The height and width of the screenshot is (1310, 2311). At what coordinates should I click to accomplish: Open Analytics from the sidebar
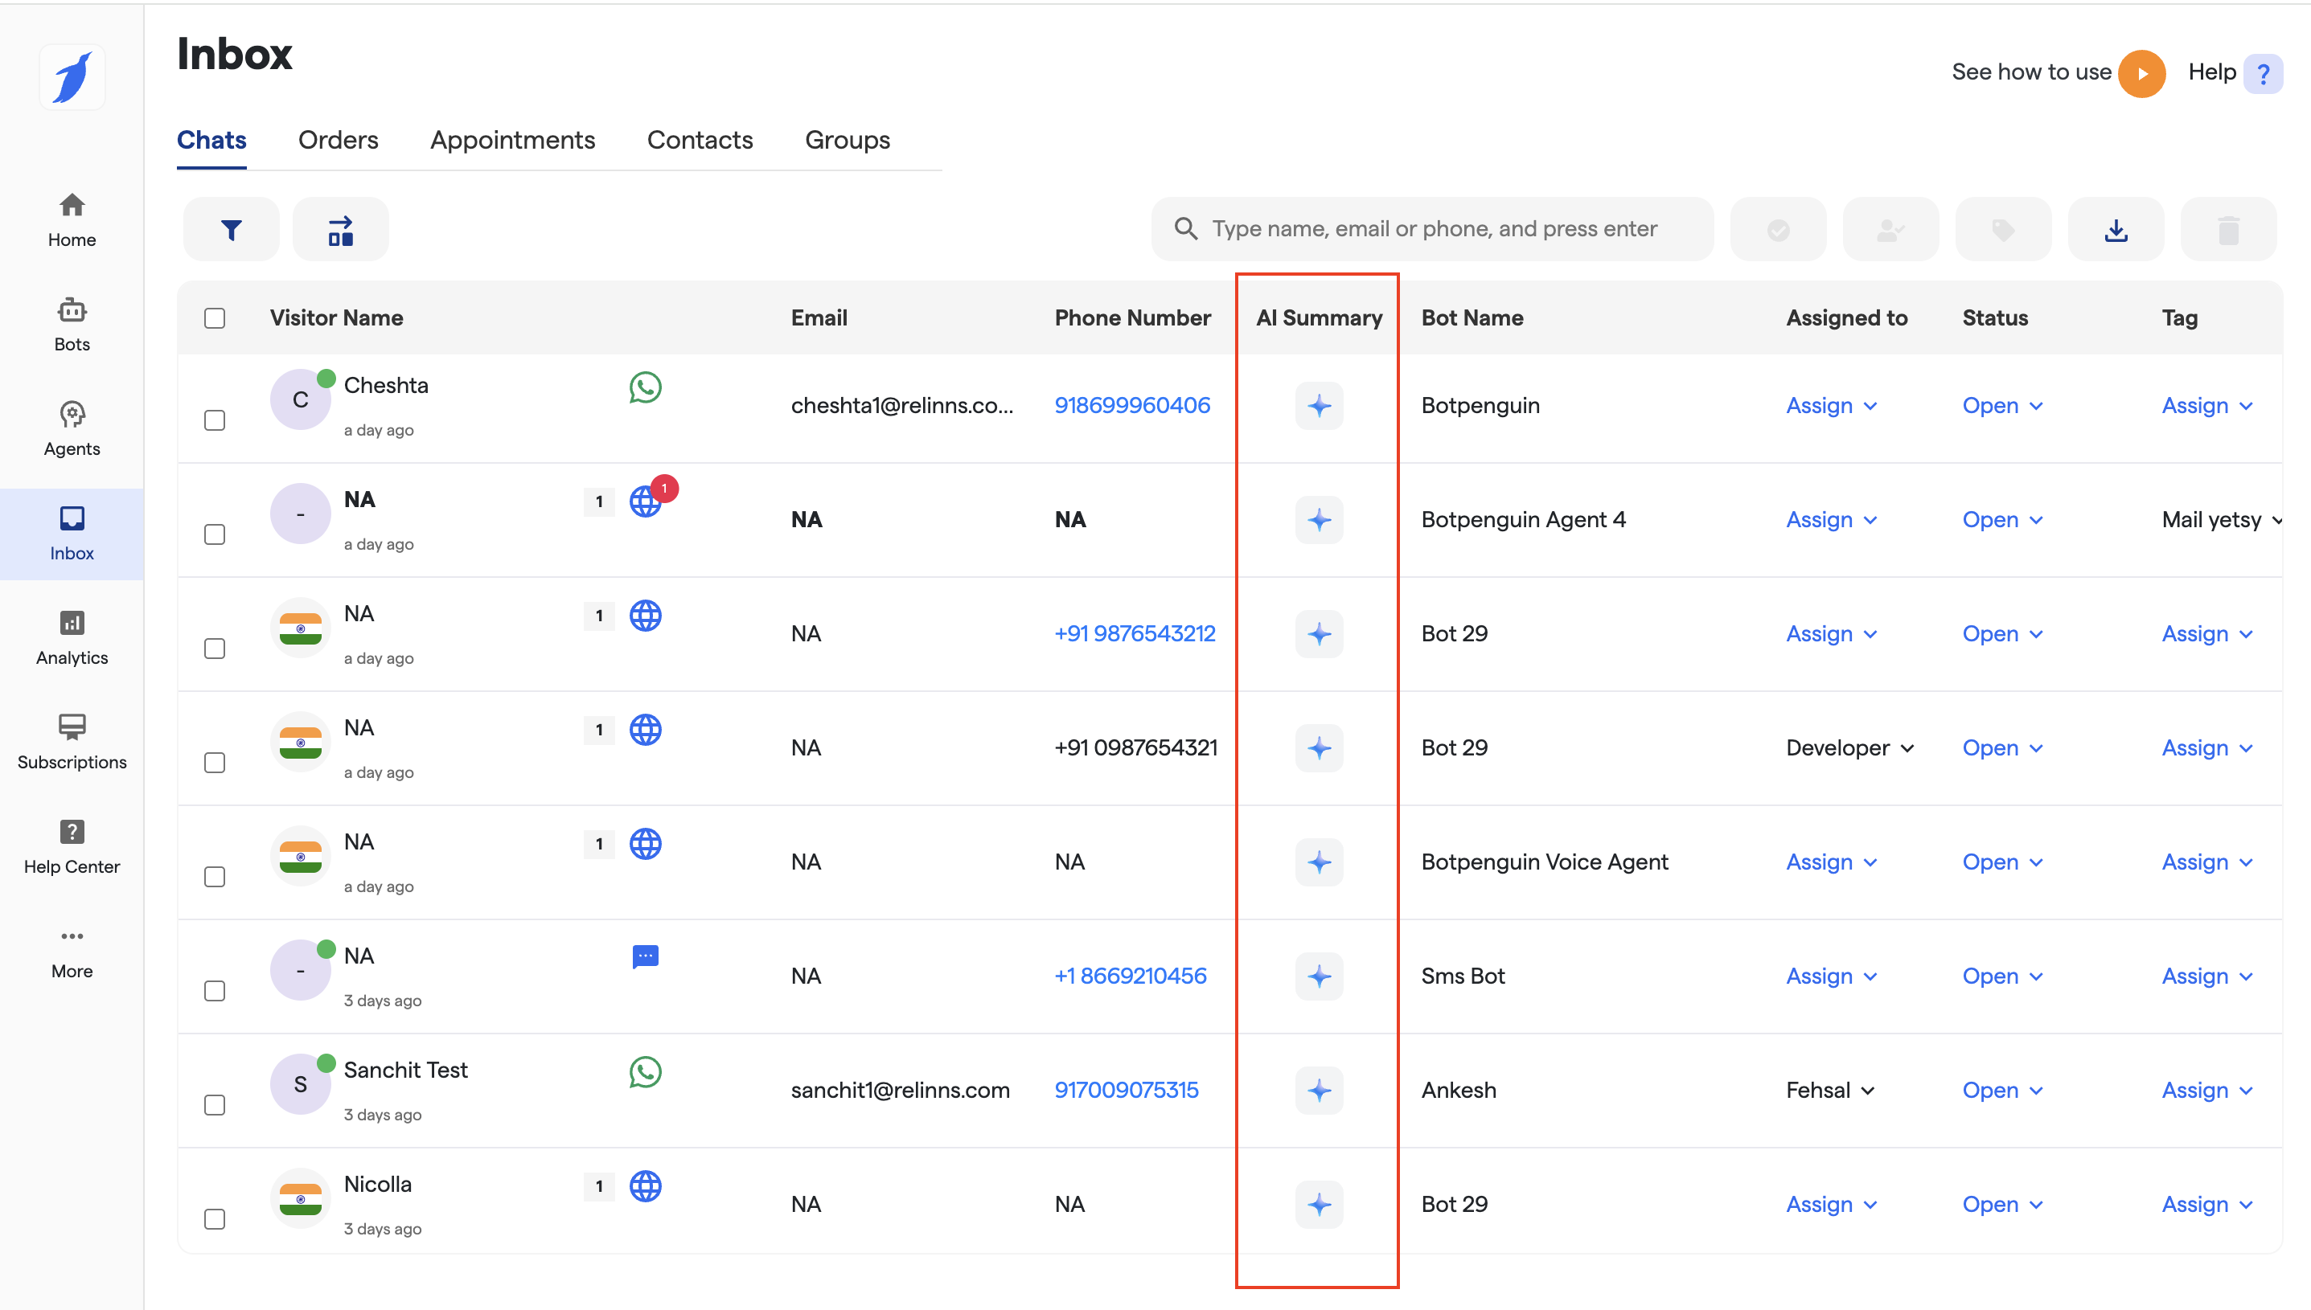(x=72, y=638)
